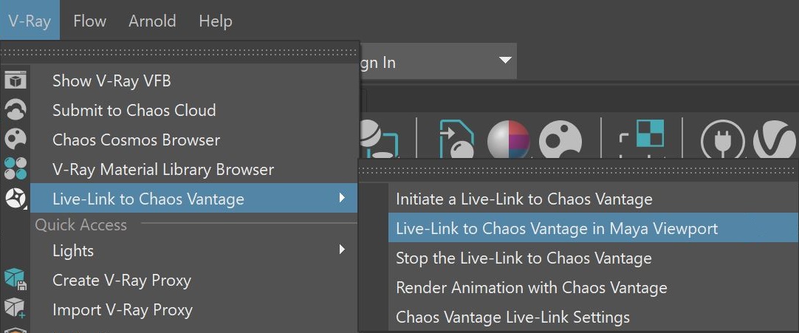Open the V-Ray menu

point(29,21)
